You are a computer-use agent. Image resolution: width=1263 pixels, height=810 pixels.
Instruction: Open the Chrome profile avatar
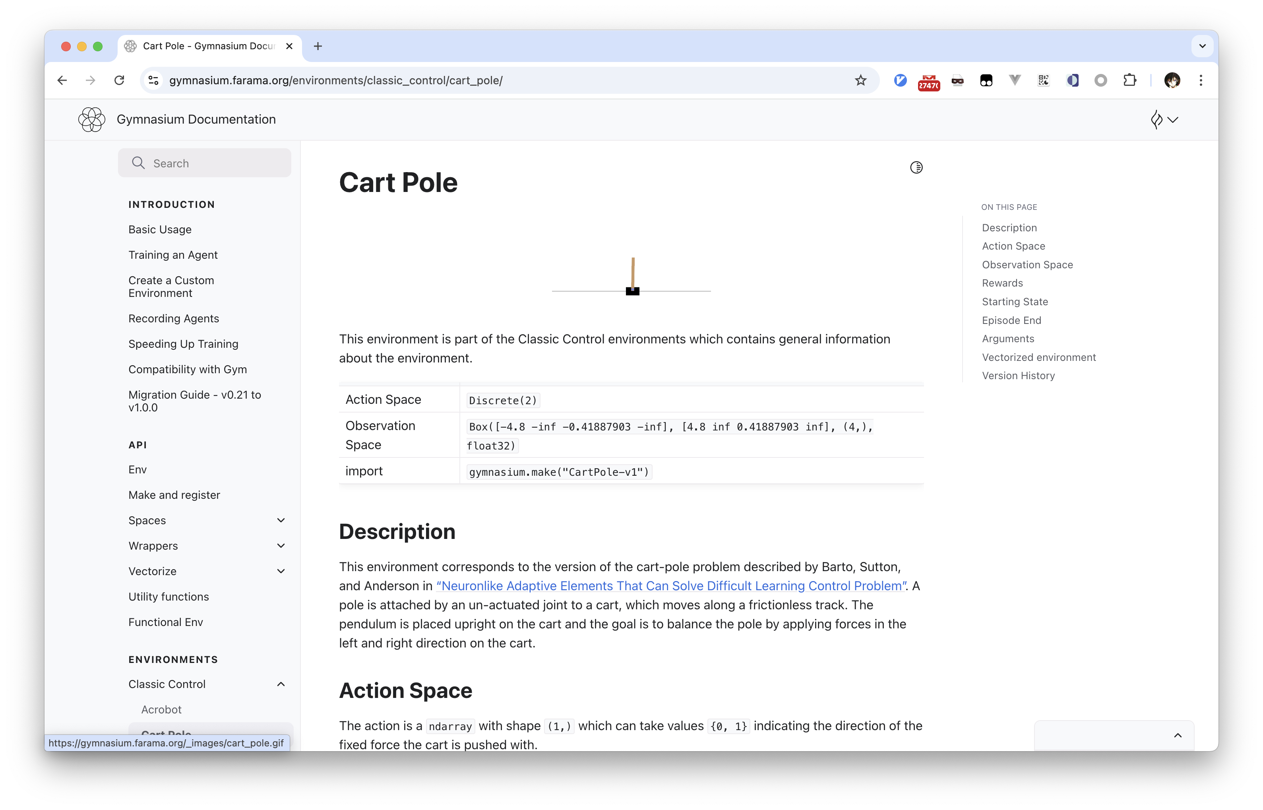pos(1172,80)
